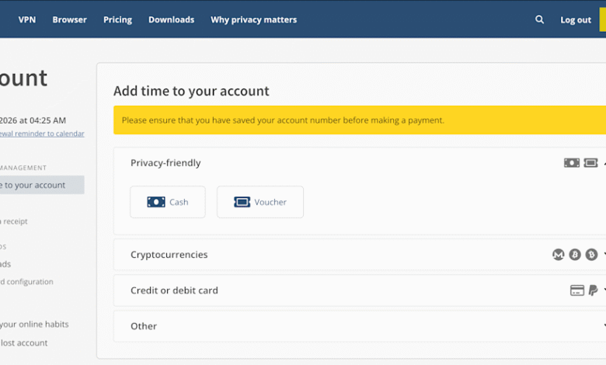Choose the Voucher payment option
The image size is (606, 365).
[260, 202]
